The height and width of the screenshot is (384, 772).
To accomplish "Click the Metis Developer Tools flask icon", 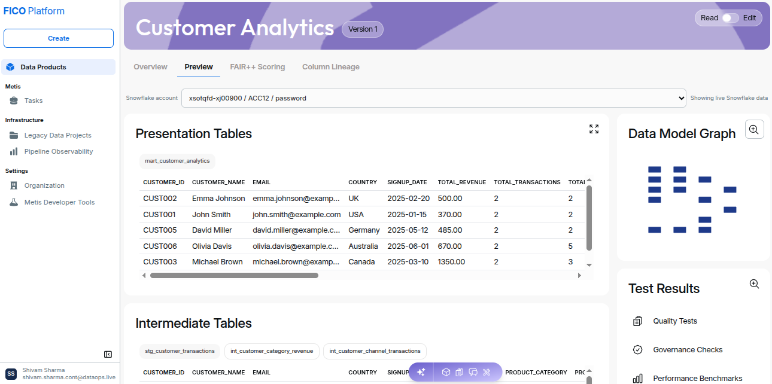I will (14, 202).
